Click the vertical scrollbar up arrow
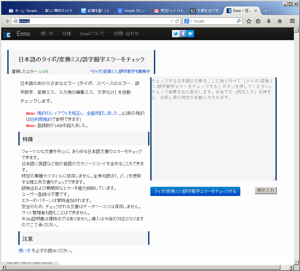300x271 pixels. tap(296, 30)
